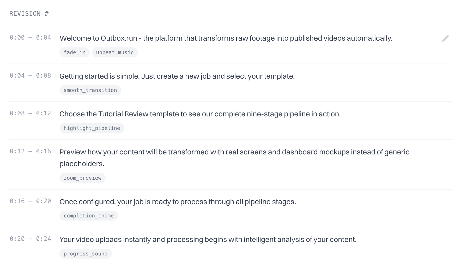Click the smooth_transition tag
The height and width of the screenshot is (263, 461).
[x=90, y=90]
